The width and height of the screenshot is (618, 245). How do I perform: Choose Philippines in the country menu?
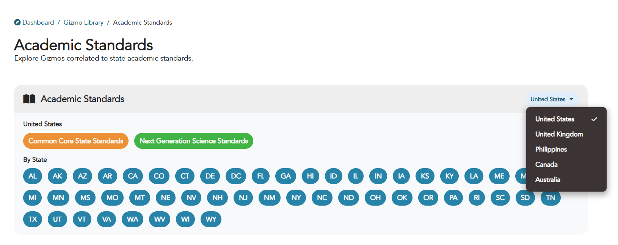tap(551, 149)
